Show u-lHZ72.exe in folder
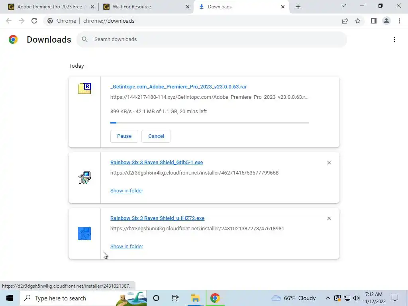The image size is (408, 306). point(127,246)
